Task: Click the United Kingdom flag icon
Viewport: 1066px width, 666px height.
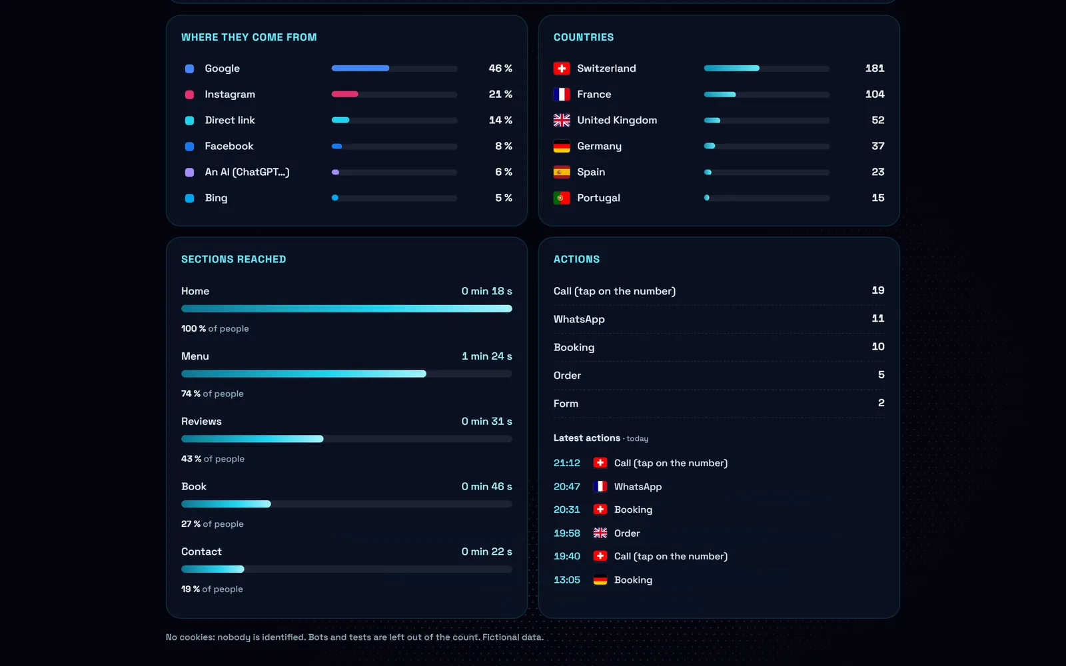Action: [562, 121]
